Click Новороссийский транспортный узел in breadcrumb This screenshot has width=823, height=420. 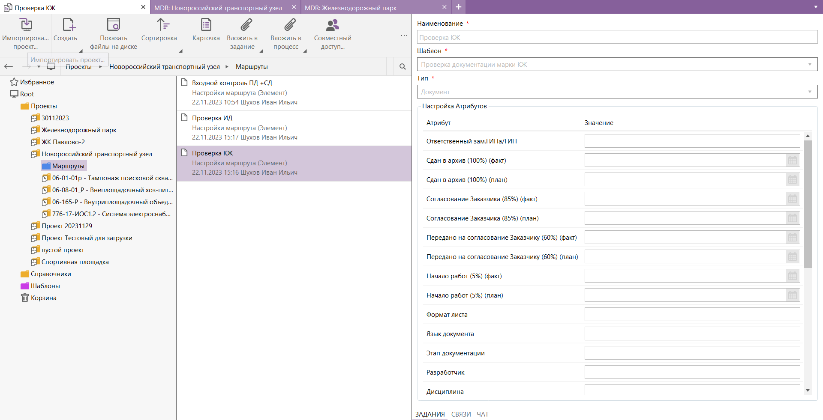[165, 67]
